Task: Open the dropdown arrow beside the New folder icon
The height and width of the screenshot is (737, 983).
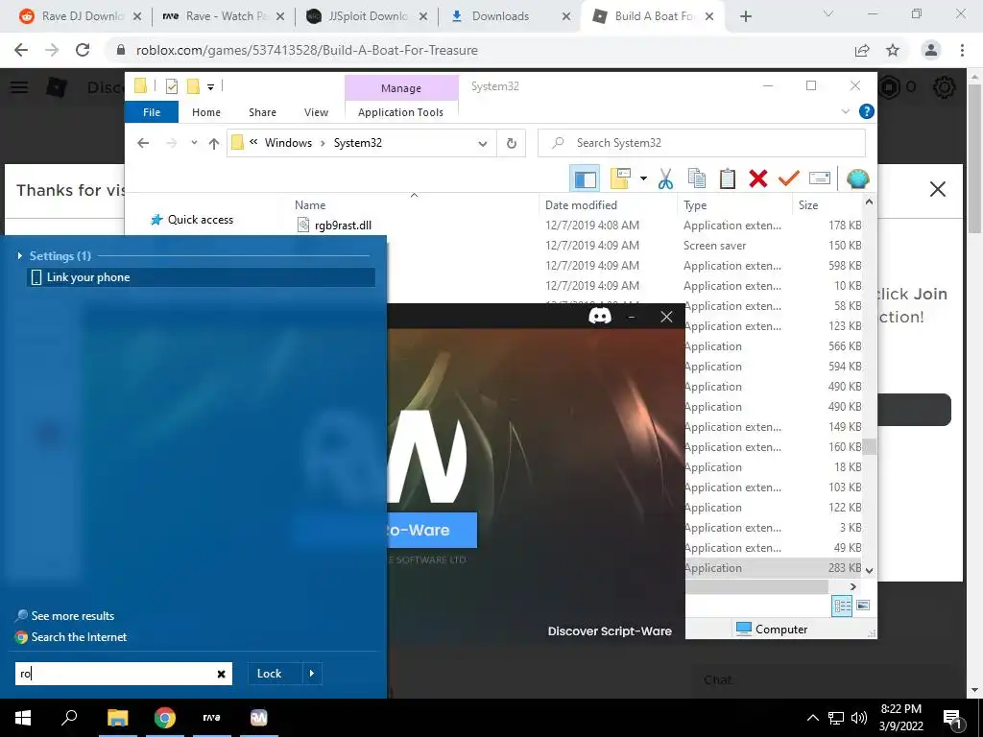Action: click(643, 178)
